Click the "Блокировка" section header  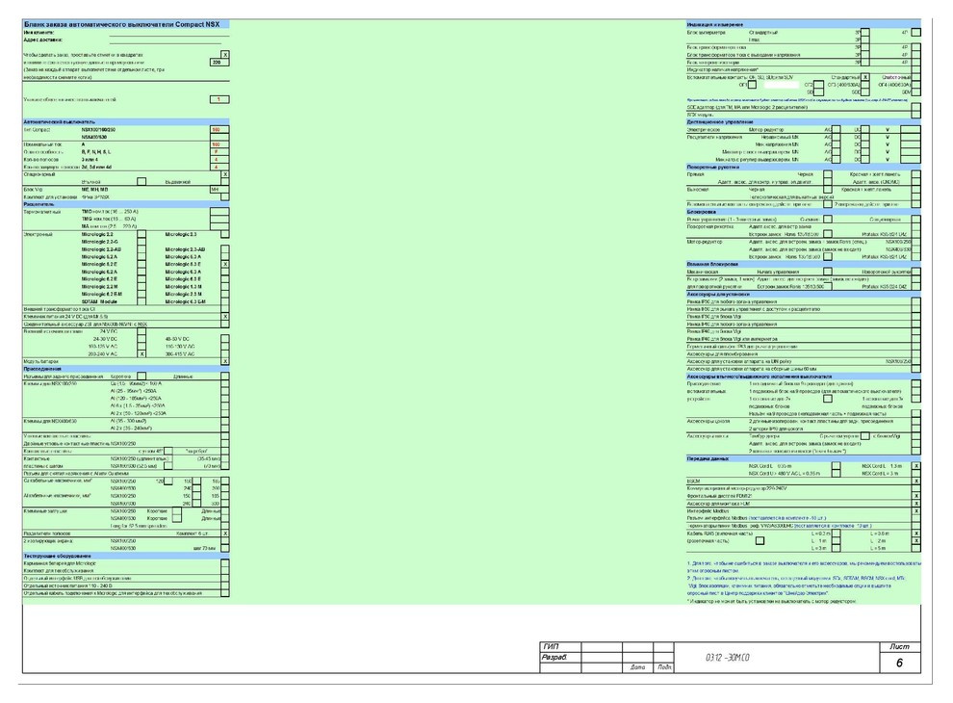pyautogui.click(x=803, y=212)
